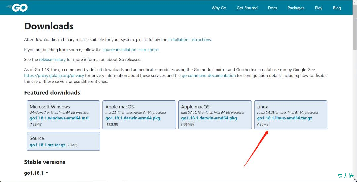Click the Microsoft Windows card title
The image size is (357, 182).
[50, 107]
